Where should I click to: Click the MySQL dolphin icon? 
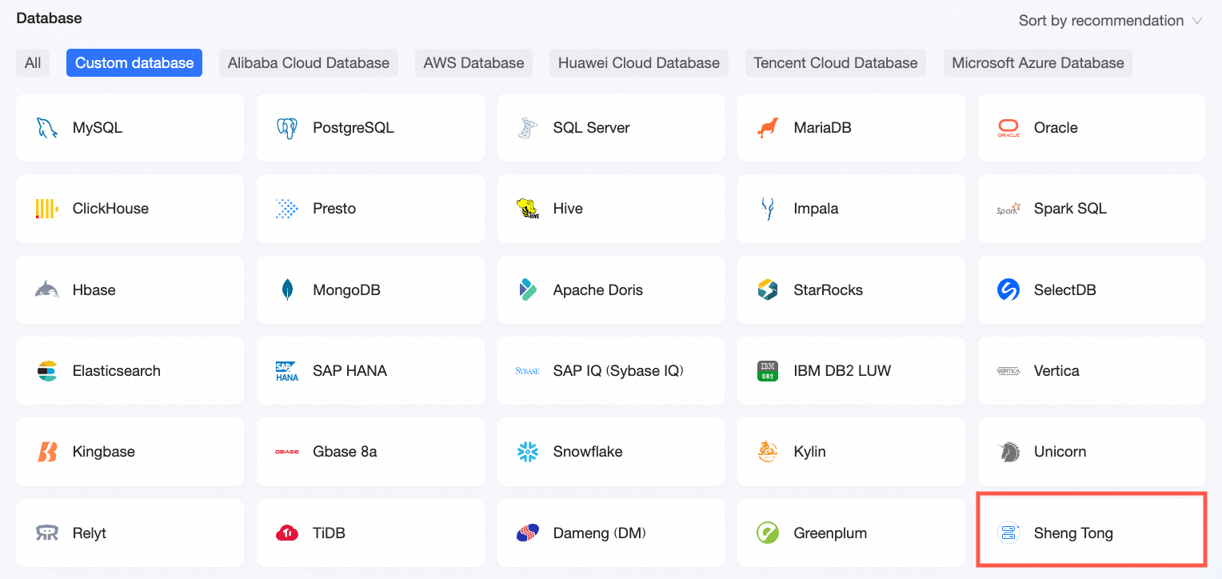click(x=47, y=128)
